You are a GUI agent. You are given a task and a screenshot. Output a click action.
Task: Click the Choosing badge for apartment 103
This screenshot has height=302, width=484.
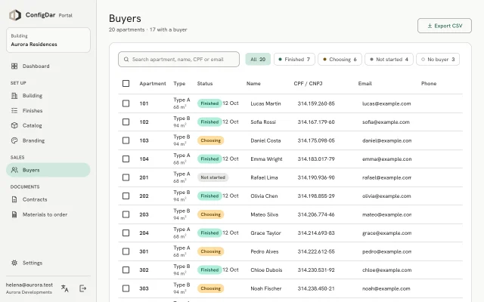[211, 140]
